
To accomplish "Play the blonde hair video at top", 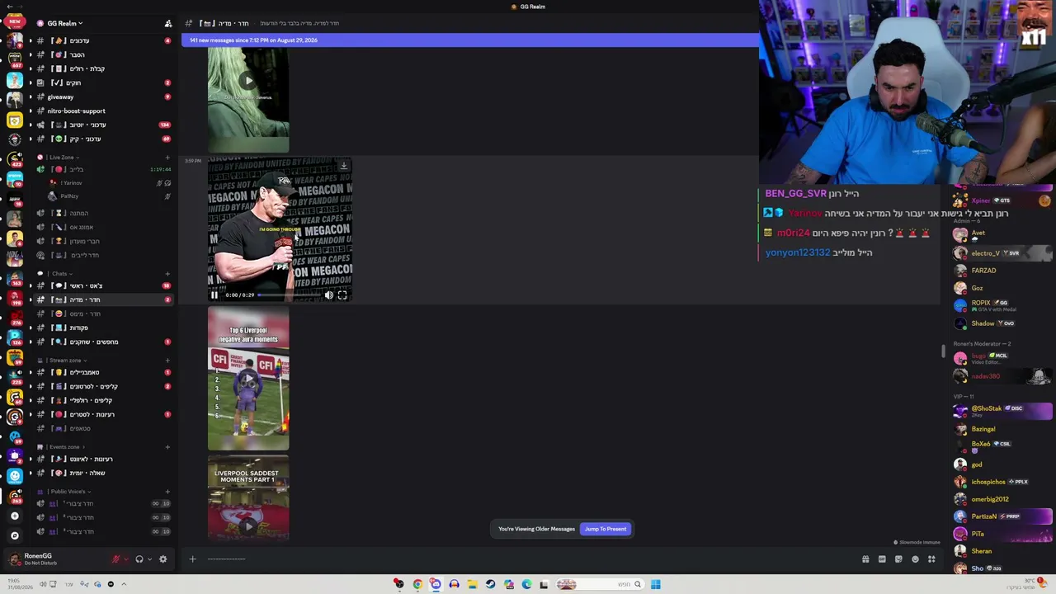I will (x=248, y=80).
